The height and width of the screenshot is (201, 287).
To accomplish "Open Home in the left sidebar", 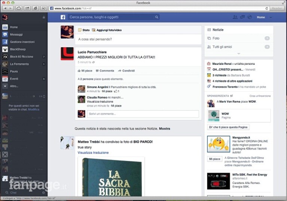I will click(x=24, y=27).
